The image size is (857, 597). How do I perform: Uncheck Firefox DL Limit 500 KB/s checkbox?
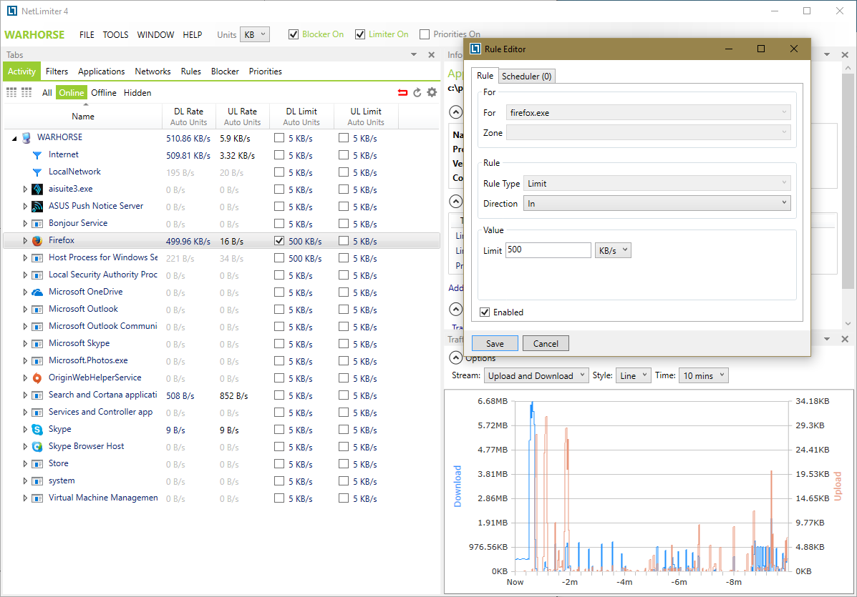(x=279, y=241)
